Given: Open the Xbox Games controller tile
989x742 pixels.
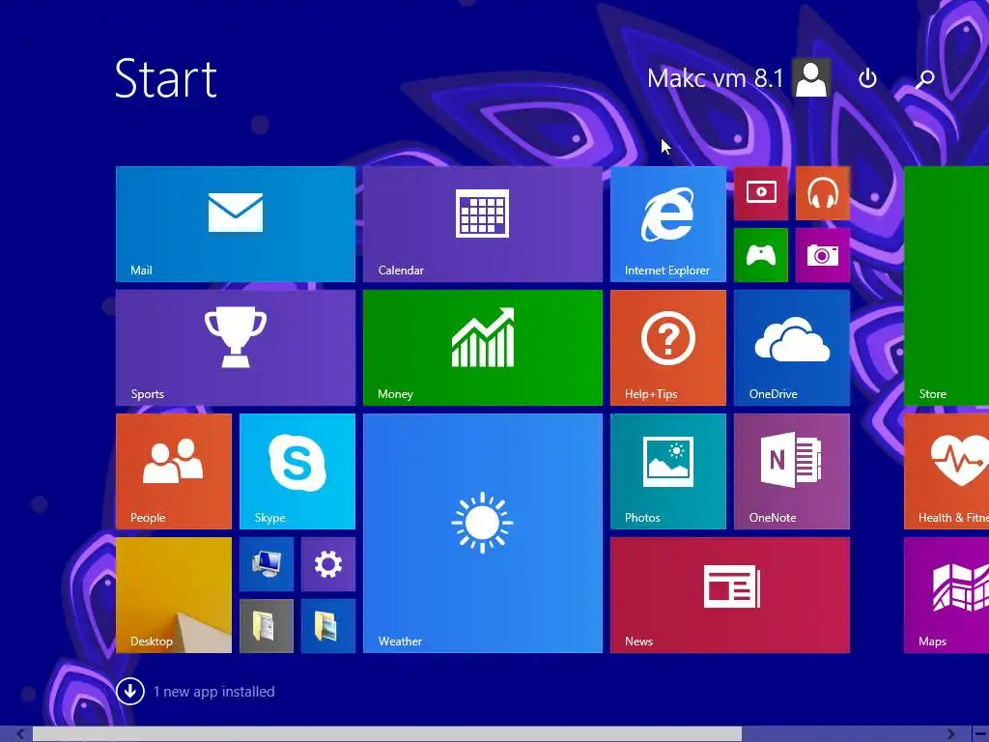Looking at the screenshot, I should [761, 255].
